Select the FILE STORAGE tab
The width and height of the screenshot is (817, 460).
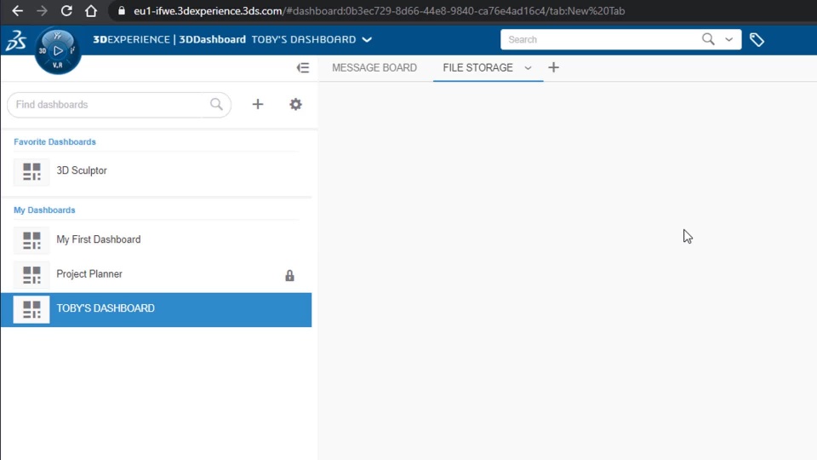click(x=477, y=68)
